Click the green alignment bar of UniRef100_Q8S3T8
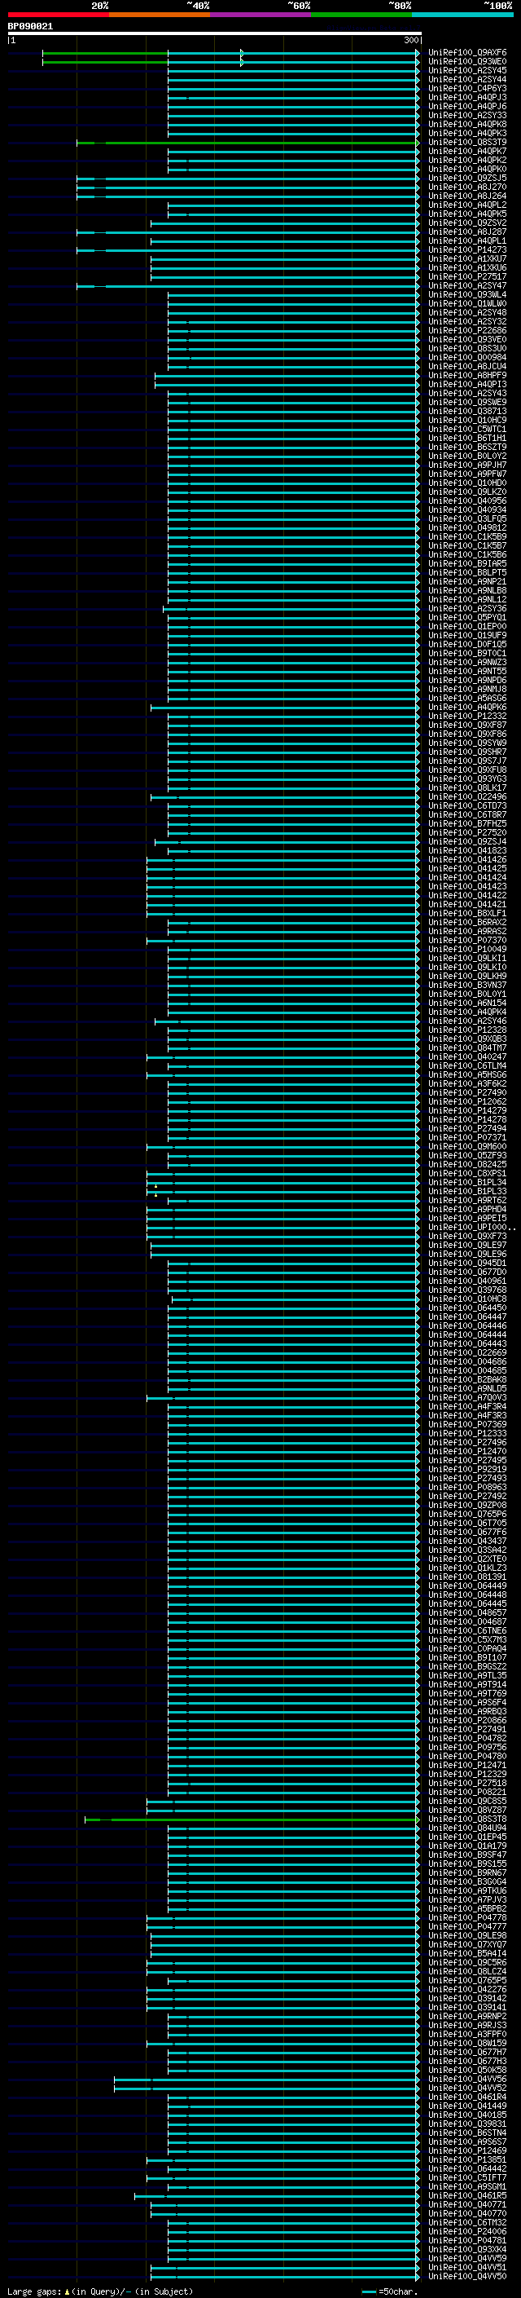 point(252,1819)
